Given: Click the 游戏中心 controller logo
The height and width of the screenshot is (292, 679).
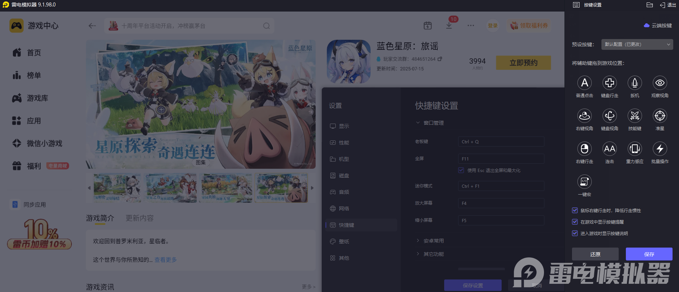Looking at the screenshot, I should [17, 26].
